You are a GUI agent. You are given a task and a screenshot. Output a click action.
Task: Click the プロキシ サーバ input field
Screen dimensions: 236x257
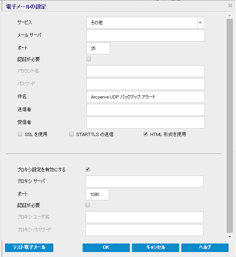pyautogui.click(x=144, y=181)
